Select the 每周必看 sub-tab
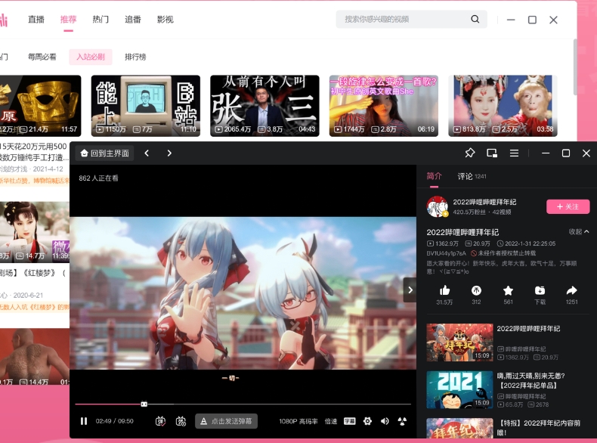The height and width of the screenshot is (443, 597). click(42, 57)
